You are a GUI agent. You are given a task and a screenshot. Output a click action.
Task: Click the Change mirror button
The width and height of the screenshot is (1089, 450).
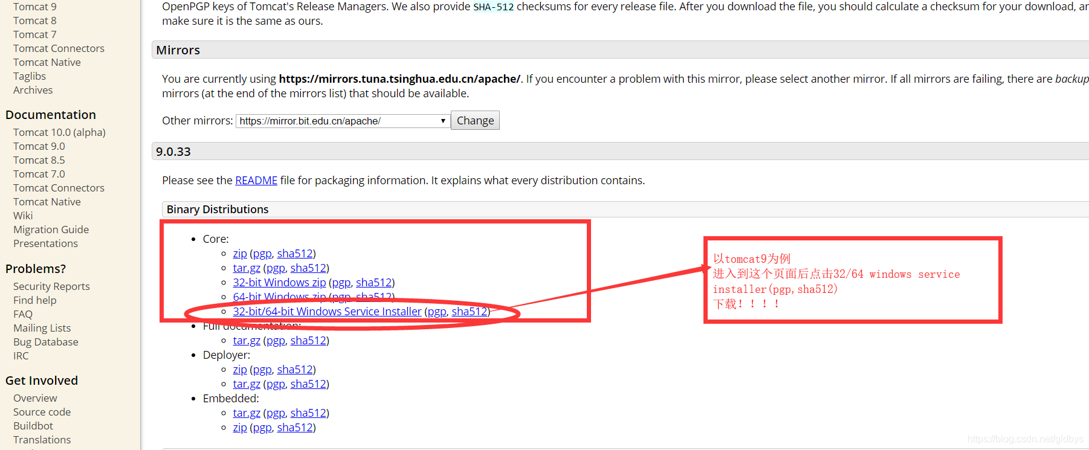click(x=475, y=120)
